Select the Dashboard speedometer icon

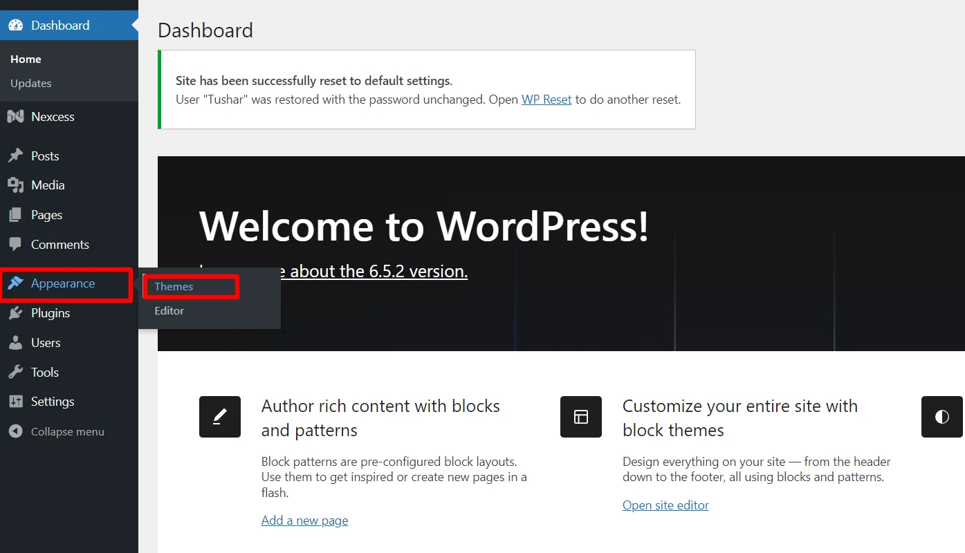pos(15,25)
